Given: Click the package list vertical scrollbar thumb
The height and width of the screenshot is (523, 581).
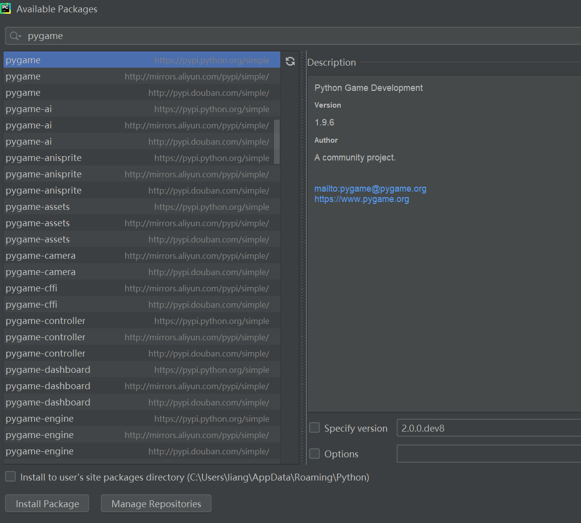Looking at the screenshot, I should coord(277,141).
